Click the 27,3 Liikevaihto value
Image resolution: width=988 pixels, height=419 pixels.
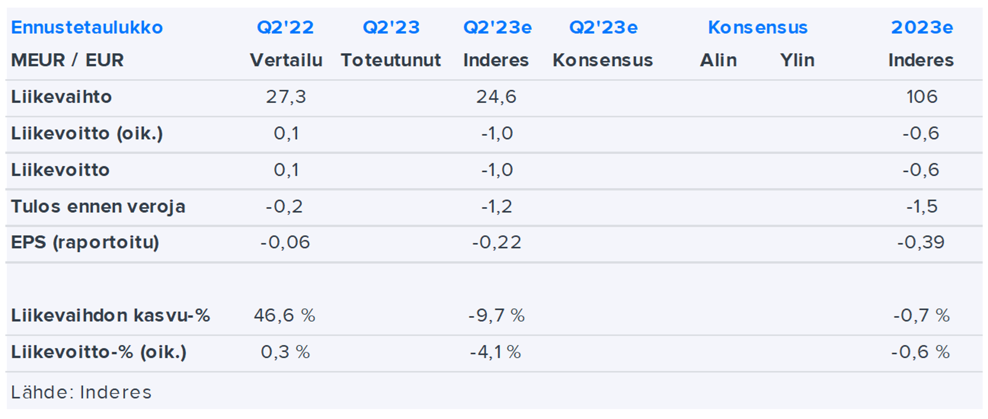point(286,97)
